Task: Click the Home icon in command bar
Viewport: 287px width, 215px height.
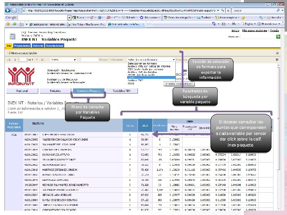Action: (214, 24)
